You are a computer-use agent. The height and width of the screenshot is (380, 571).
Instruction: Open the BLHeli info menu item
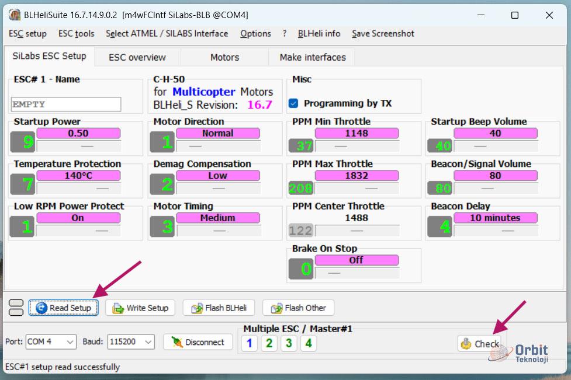(319, 33)
